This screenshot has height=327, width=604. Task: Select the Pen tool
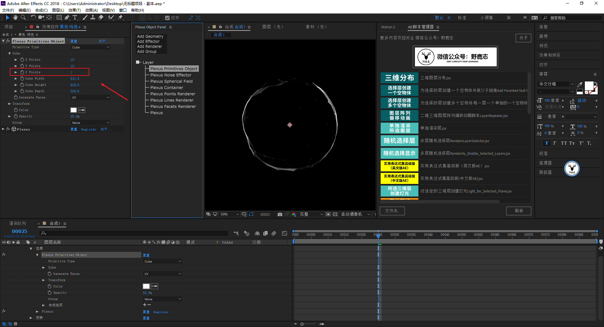coord(67,18)
